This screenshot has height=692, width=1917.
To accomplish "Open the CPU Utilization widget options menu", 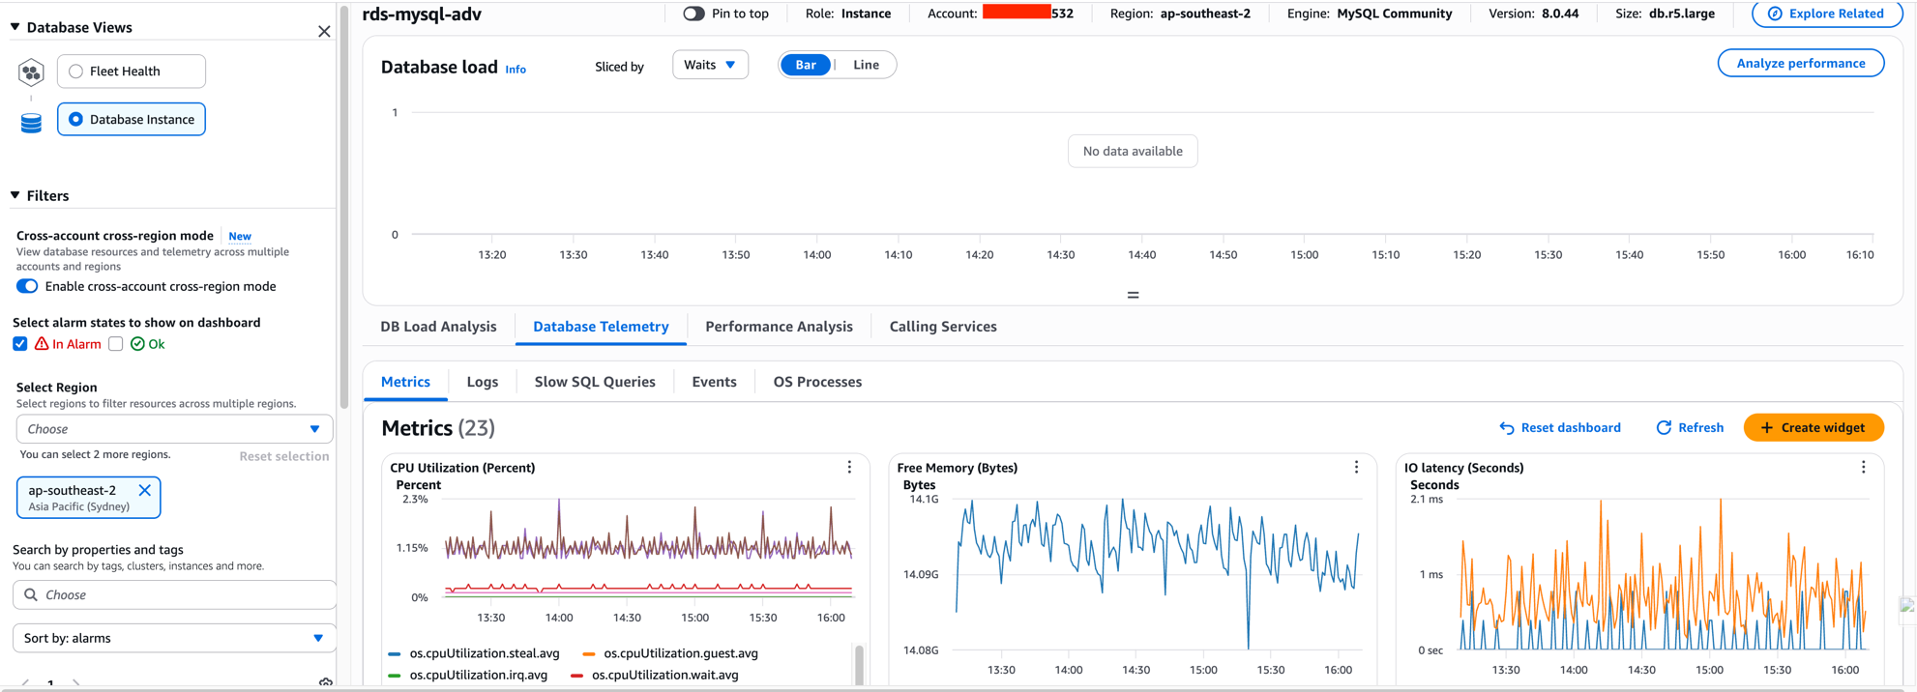I will click(x=849, y=468).
